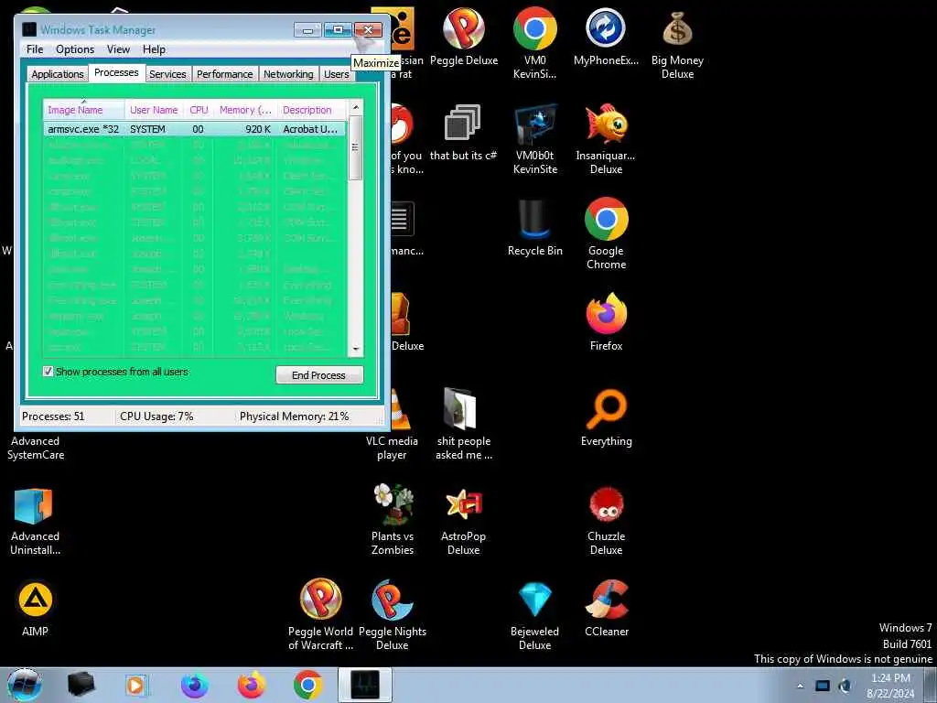Viewport: 937px width, 703px height.
Task: Click the End Process button
Action: tap(319, 374)
